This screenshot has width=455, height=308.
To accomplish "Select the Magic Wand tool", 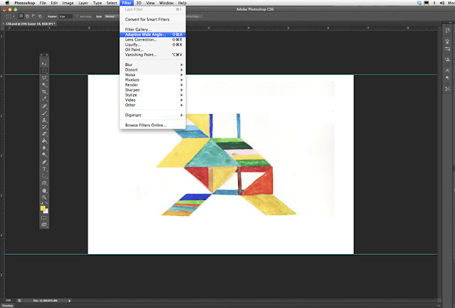I will point(44,85).
